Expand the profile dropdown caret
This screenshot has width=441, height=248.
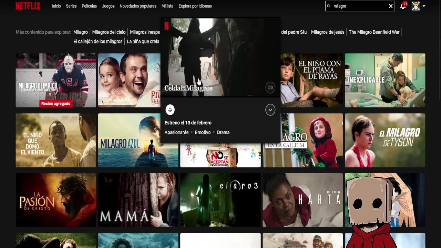[x=424, y=6]
